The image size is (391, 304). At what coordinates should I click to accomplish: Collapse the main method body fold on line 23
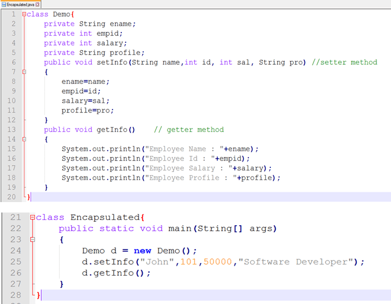32,240
